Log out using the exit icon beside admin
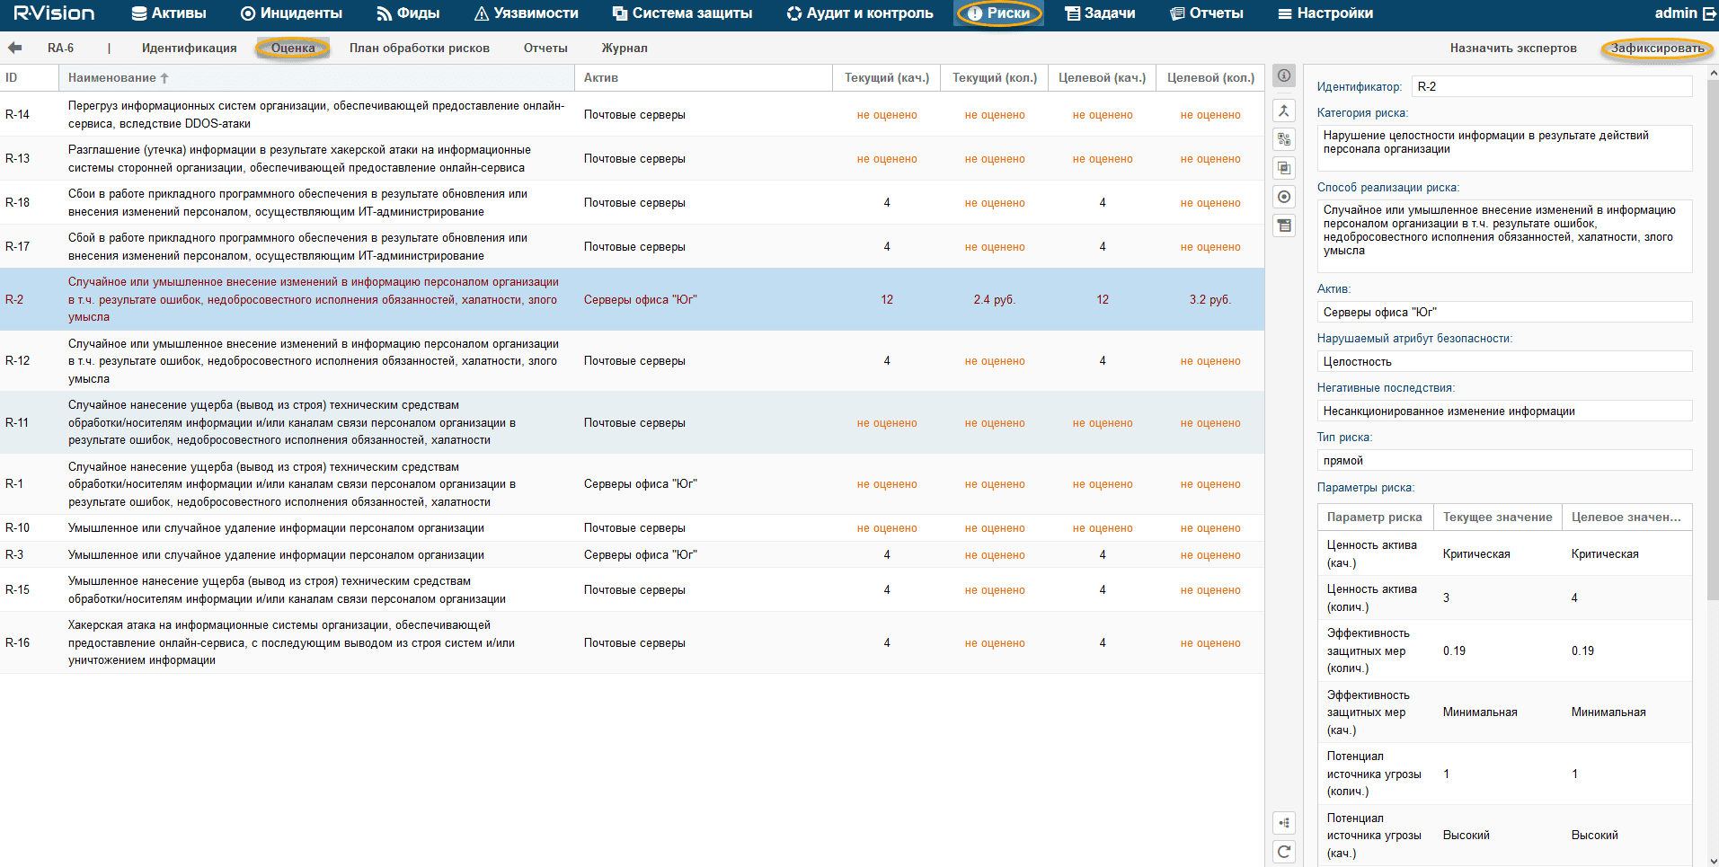 (1709, 13)
